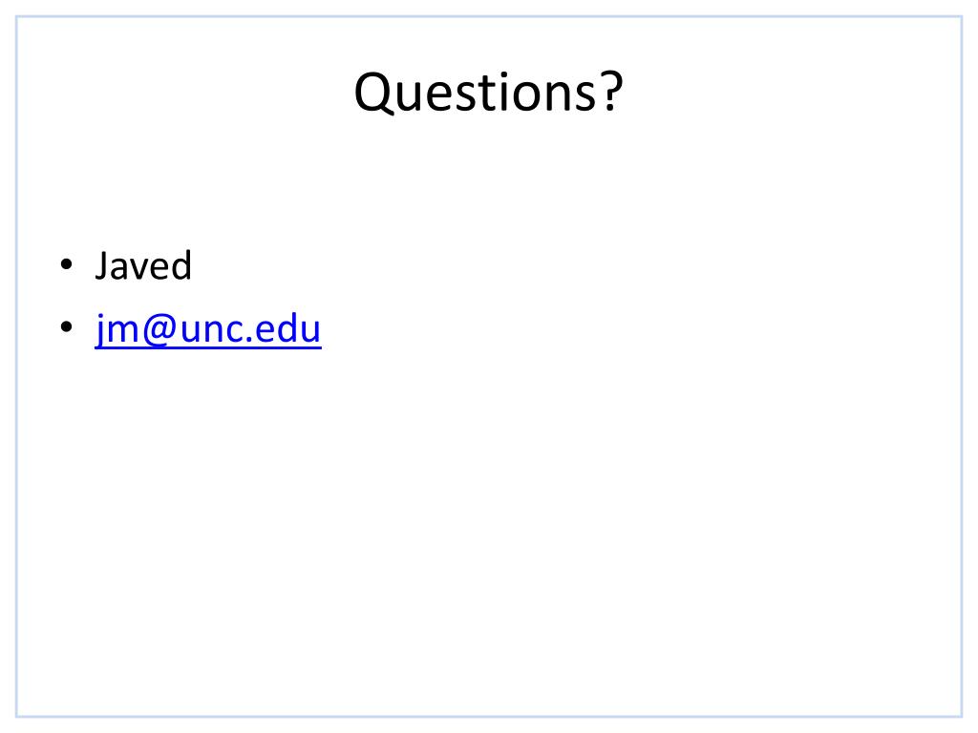Click the "jm" start of the email link
This screenshot has height=733, width=978.
click(117, 329)
